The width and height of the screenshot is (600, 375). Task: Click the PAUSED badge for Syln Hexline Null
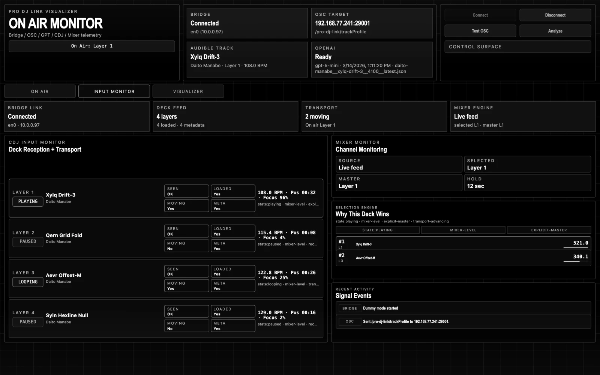[27, 322]
